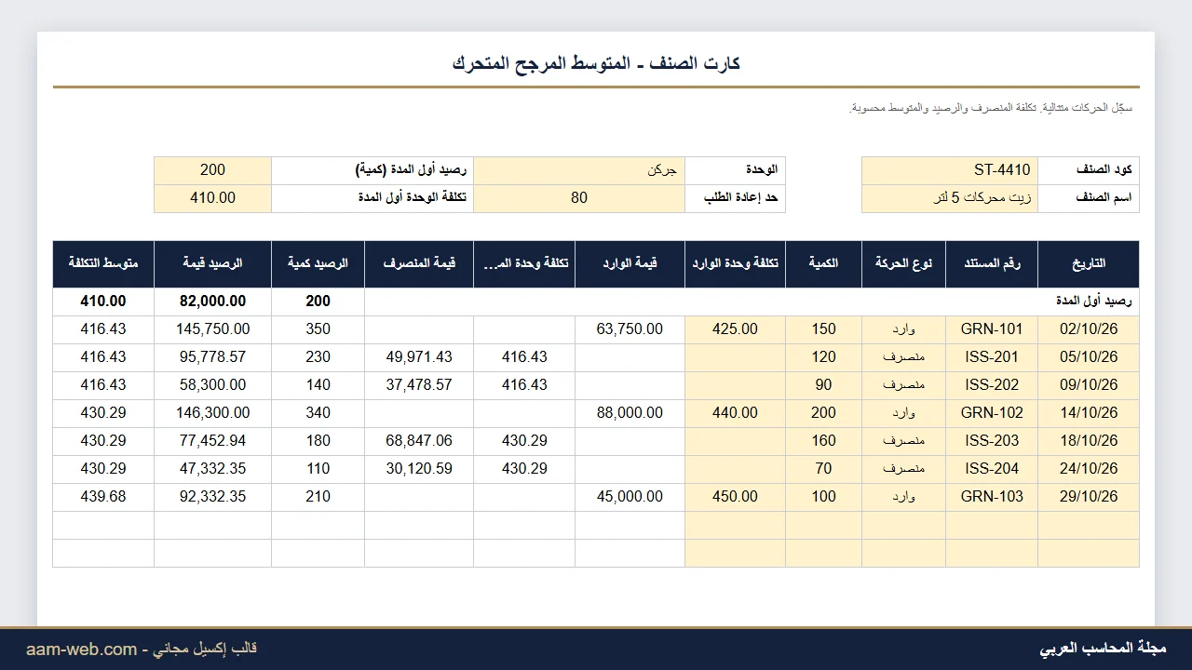Click the التاريخ column header

pos(1089,264)
